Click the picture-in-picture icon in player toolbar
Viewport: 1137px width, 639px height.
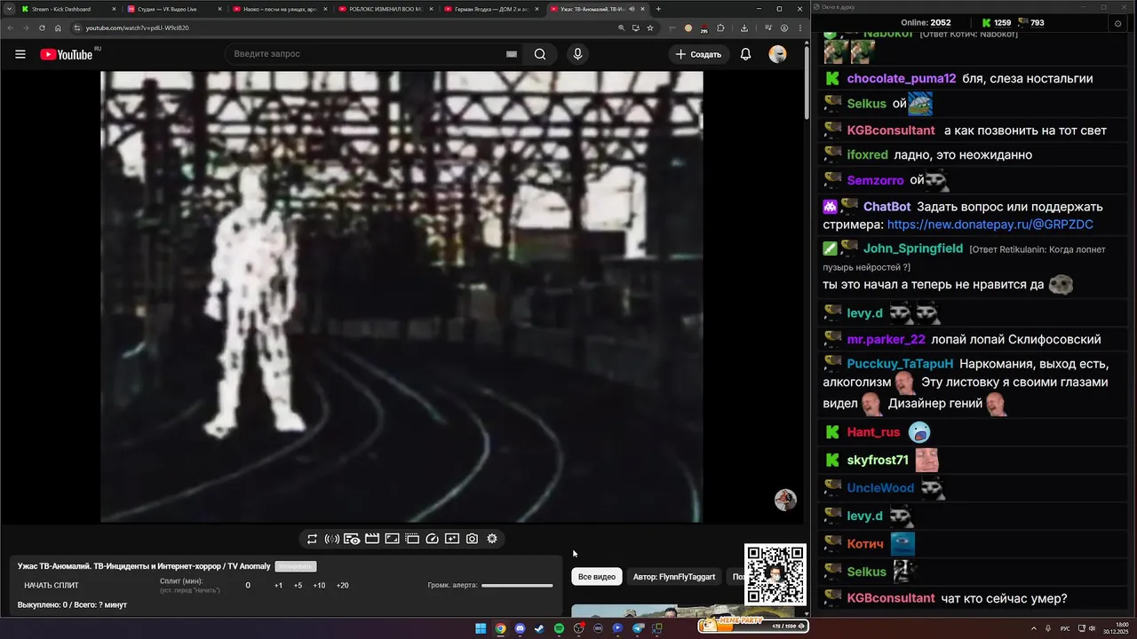pos(392,539)
